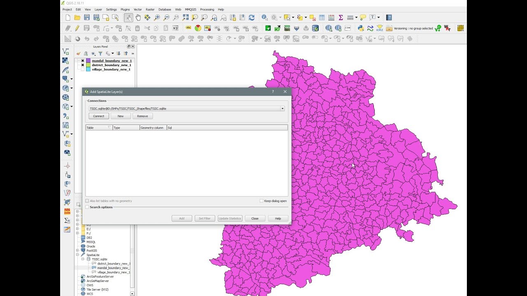527x296 pixels.
Task: Tick Also list tables with no geometry
Action: point(87,201)
